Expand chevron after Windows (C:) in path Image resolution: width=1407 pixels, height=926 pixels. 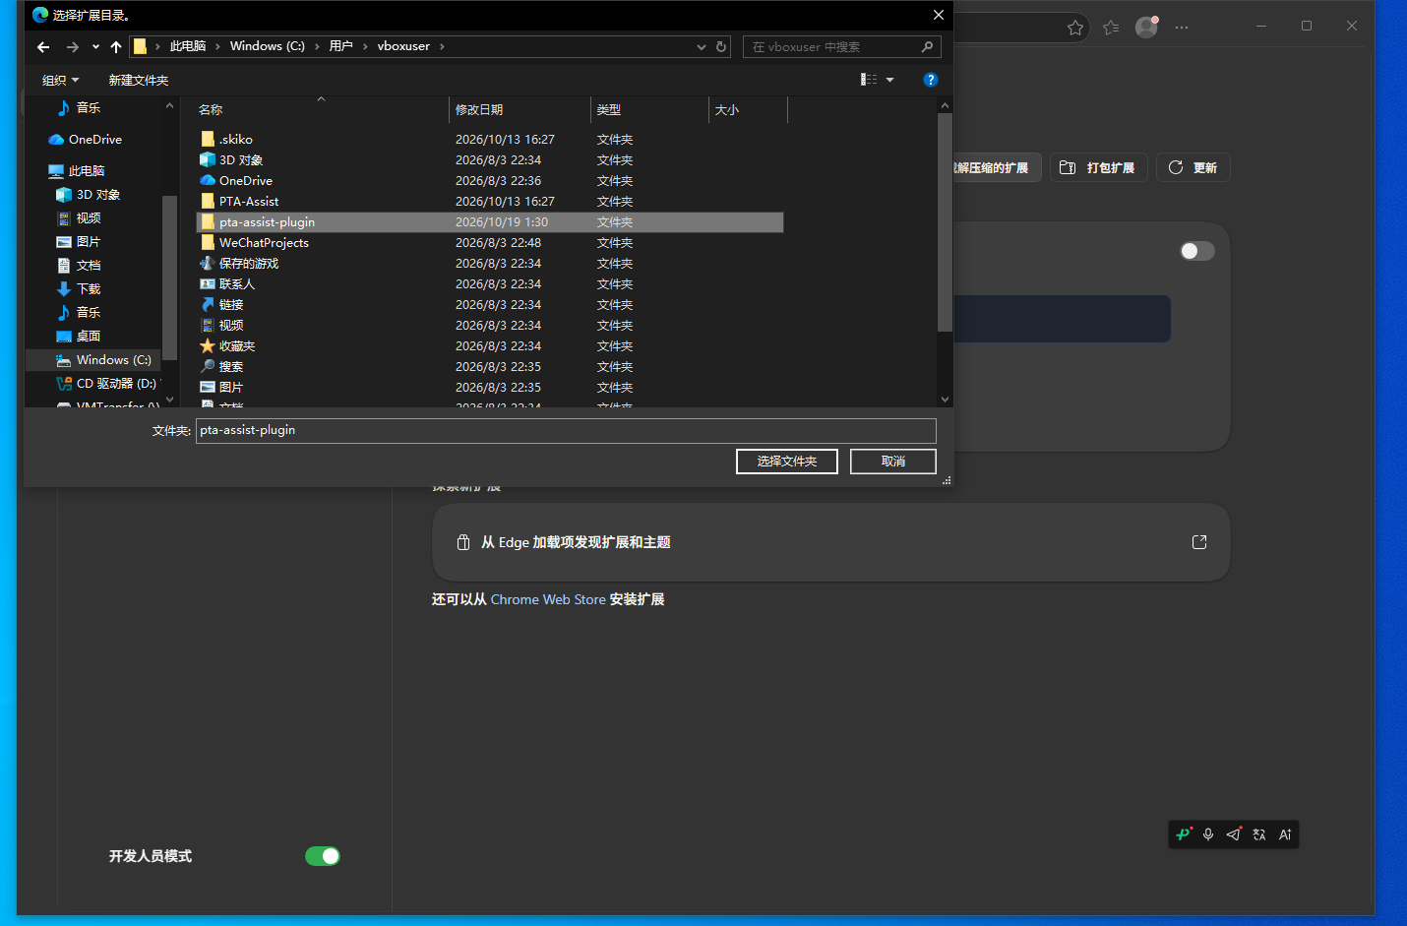tap(317, 46)
